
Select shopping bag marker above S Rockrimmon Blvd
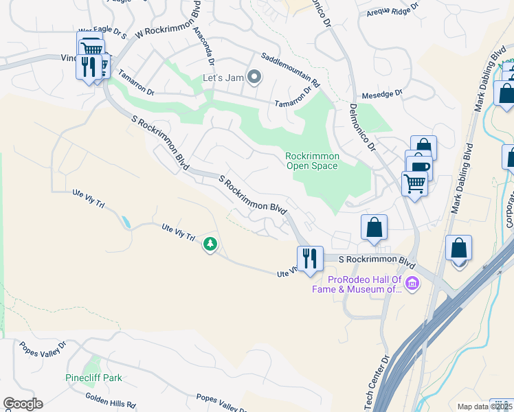pos(374,229)
